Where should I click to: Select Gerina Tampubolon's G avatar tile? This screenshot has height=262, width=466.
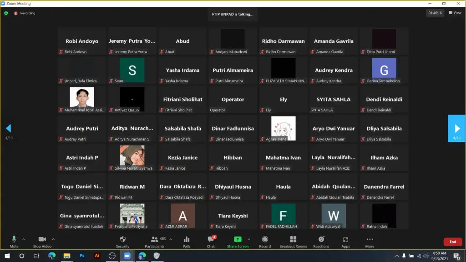384,71
